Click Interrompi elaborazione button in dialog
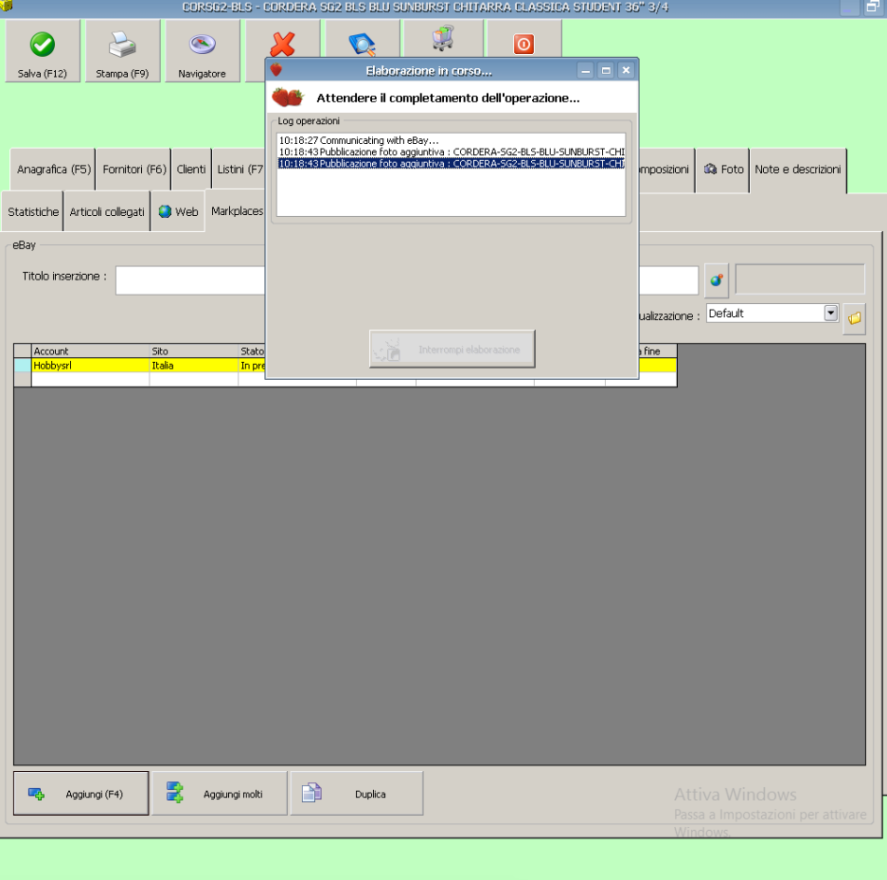This screenshot has width=887, height=880. coord(452,350)
